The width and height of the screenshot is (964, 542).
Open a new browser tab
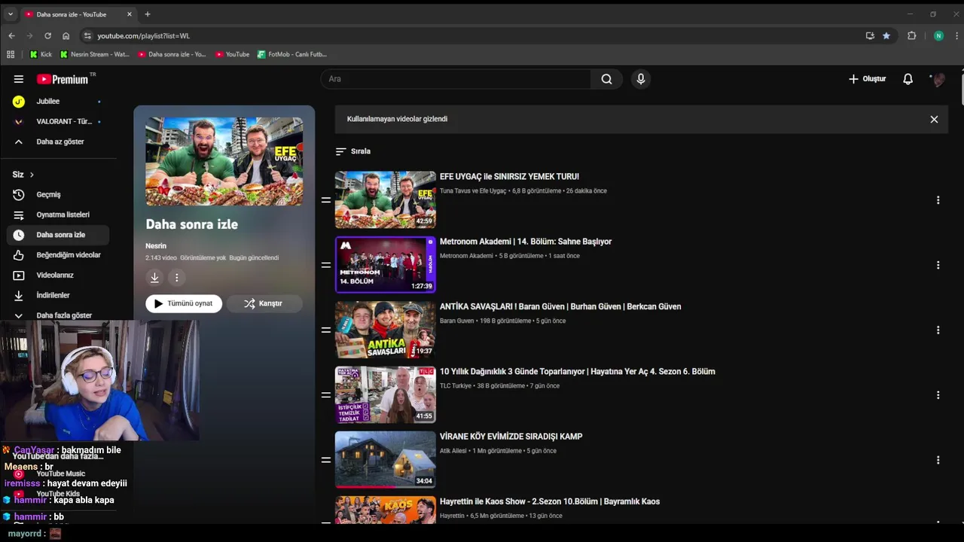pos(148,14)
